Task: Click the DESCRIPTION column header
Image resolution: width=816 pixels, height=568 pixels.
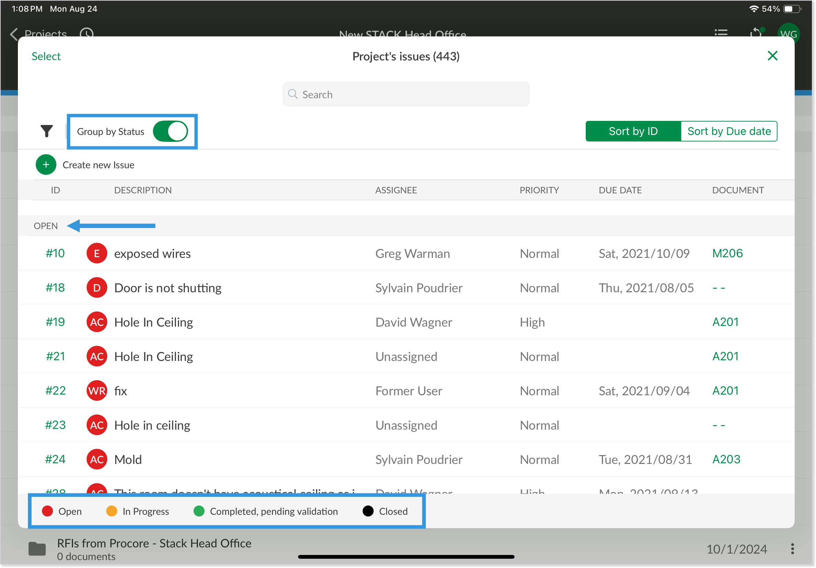Action: [x=143, y=190]
